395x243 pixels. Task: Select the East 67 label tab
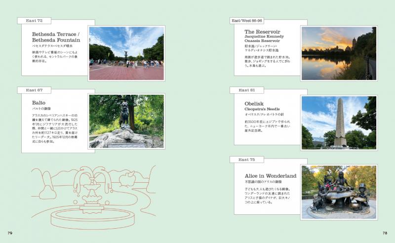34,90
